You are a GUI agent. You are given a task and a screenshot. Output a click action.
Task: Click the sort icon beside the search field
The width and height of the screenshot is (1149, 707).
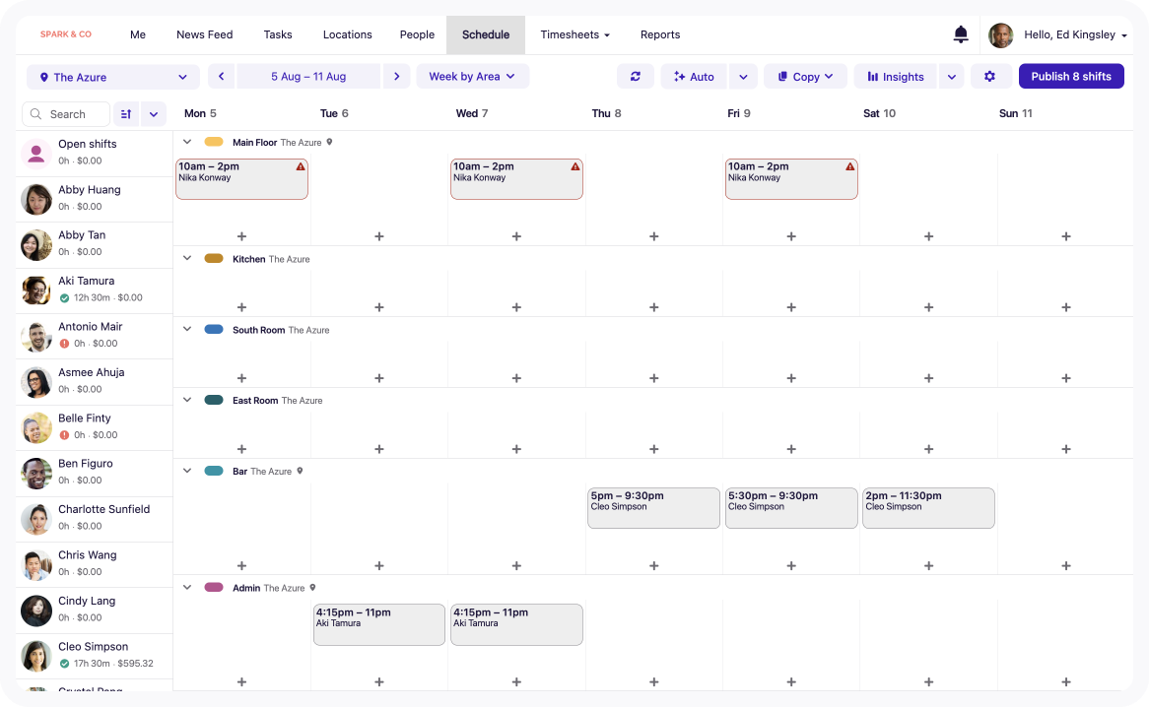126,114
